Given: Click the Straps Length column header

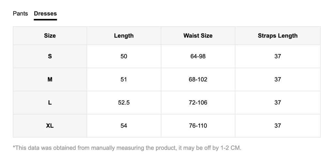Looking at the screenshot, I should [x=278, y=36].
